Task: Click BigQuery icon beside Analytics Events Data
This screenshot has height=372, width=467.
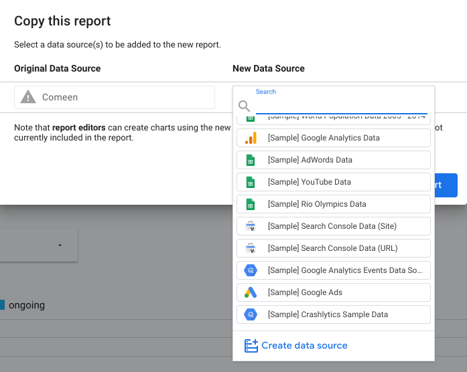Action: tap(251, 270)
